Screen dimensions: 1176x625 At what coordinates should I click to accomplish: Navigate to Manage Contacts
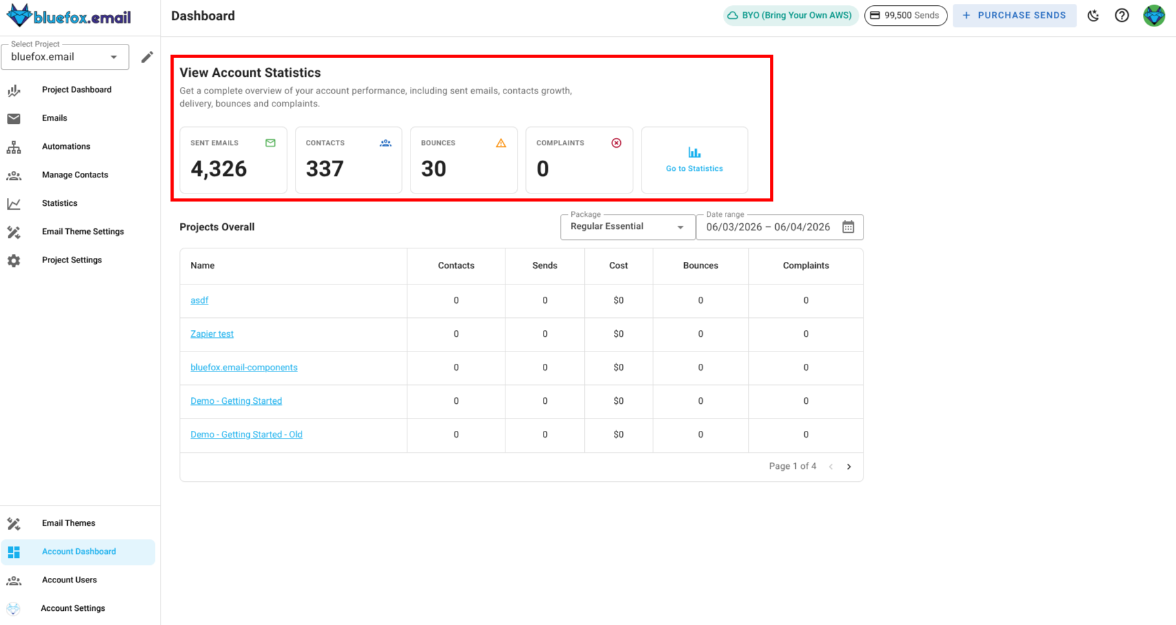coord(75,175)
